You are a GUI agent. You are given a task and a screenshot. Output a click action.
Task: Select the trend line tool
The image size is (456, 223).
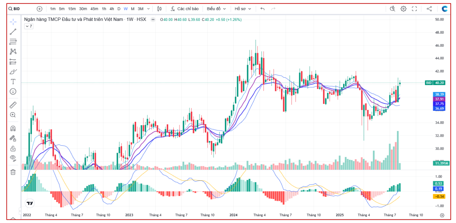coord(13,31)
